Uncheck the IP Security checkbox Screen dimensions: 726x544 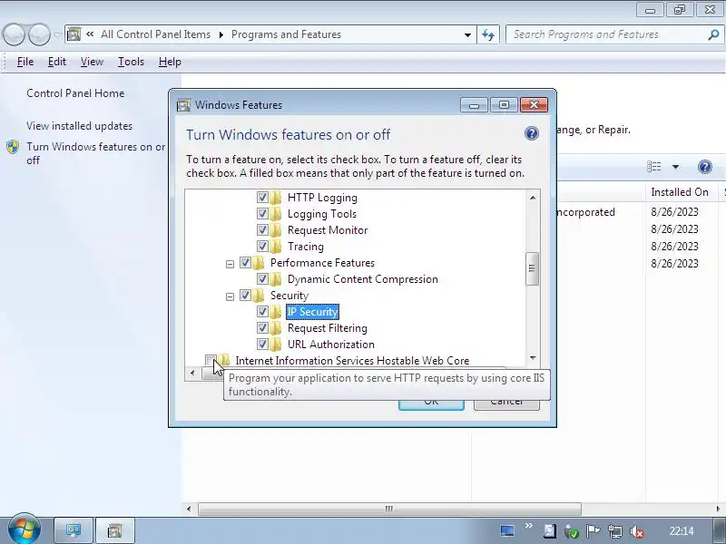262,312
